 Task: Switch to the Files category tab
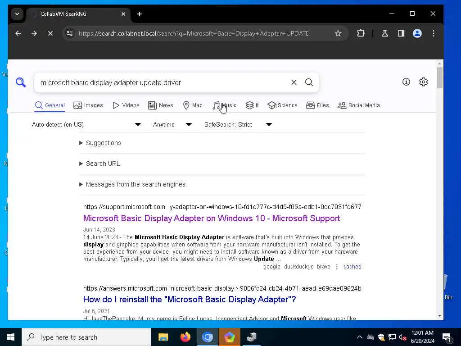(x=317, y=105)
